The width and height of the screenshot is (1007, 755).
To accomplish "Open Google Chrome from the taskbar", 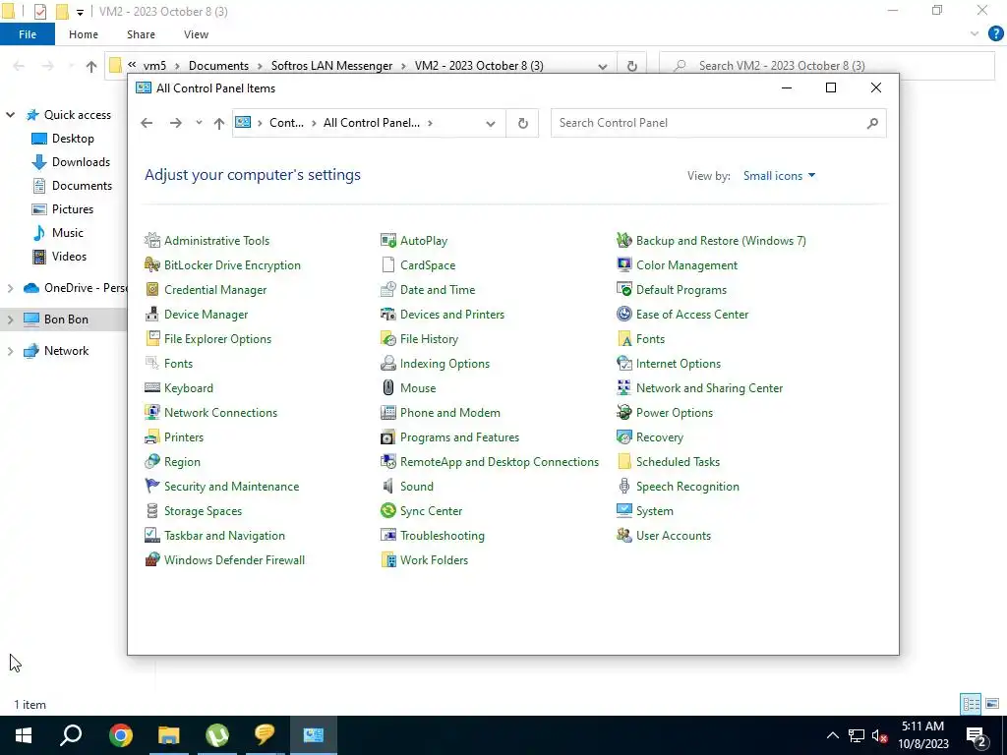I will pyautogui.click(x=121, y=735).
